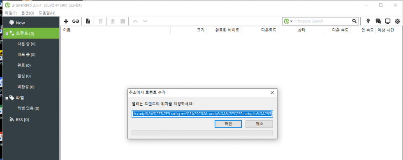This screenshot has width=403, height=160.
Task: Maximize the µTorrentPro window
Action: (381, 5)
